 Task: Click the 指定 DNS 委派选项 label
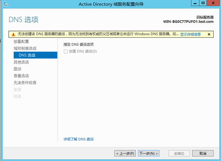pos(78,44)
